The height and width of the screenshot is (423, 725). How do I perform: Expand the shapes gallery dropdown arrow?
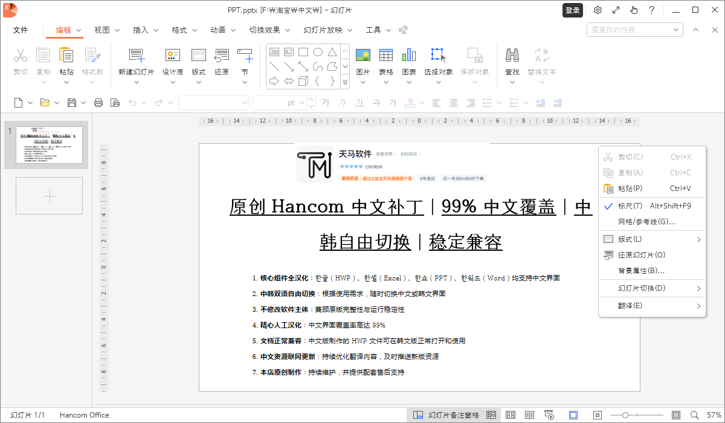[x=345, y=81]
